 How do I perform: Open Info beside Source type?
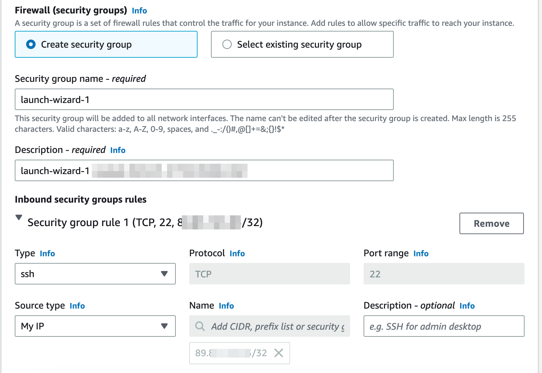77,306
